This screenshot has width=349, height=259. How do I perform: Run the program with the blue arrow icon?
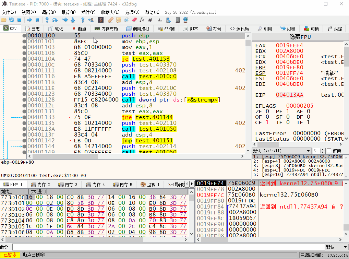tap(29, 20)
